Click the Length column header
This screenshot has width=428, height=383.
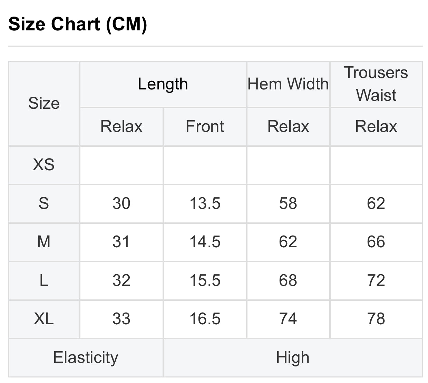coord(163,84)
